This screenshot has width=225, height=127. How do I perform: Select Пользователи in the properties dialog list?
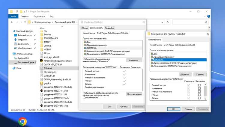[x=112, y=54]
